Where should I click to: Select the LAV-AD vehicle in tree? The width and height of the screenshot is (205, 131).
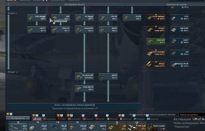pos(108,17)
